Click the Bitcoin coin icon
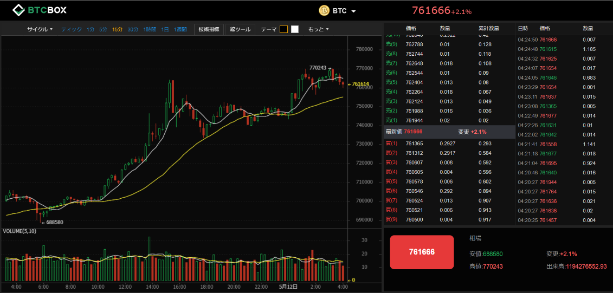The width and height of the screenshot is (613, 293). pos(324,10)
